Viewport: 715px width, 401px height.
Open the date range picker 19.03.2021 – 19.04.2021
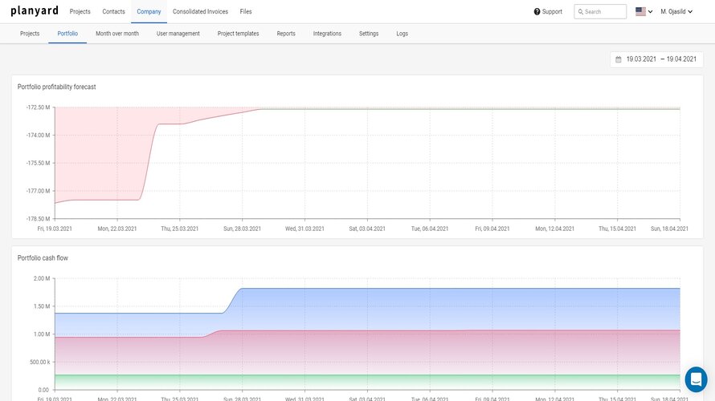pos(656,59)
